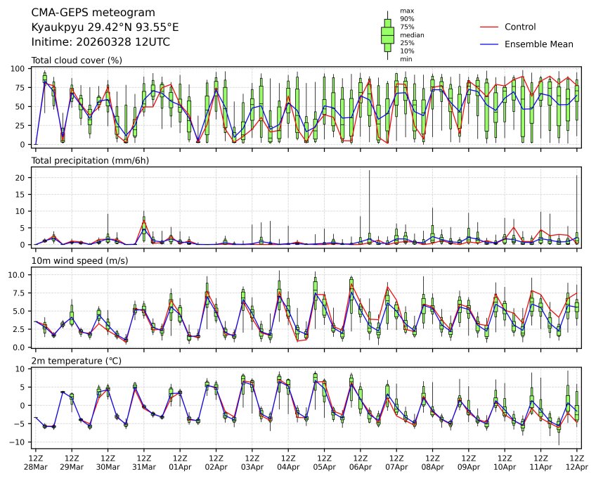596x479 pixels.
Task: Click the 'median' label in the box-plot legend
Action: point(412,34)
